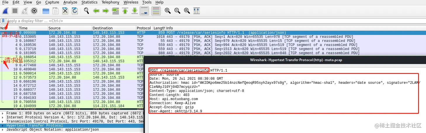Viewport: 426px width, 133px height.
Task: Select packet 9 at time 0.477460
Action: pos(72,65)
